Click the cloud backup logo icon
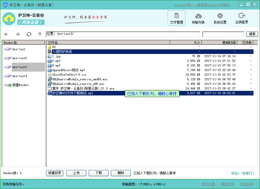 pos(9,19)
